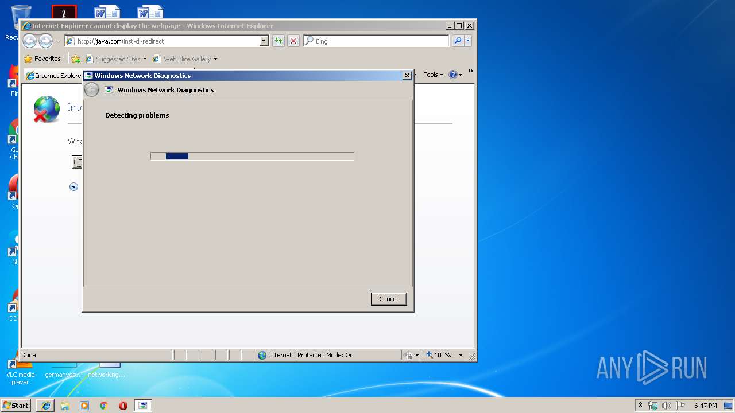Expand the address bar URL history dropdown

click(264, 41)
